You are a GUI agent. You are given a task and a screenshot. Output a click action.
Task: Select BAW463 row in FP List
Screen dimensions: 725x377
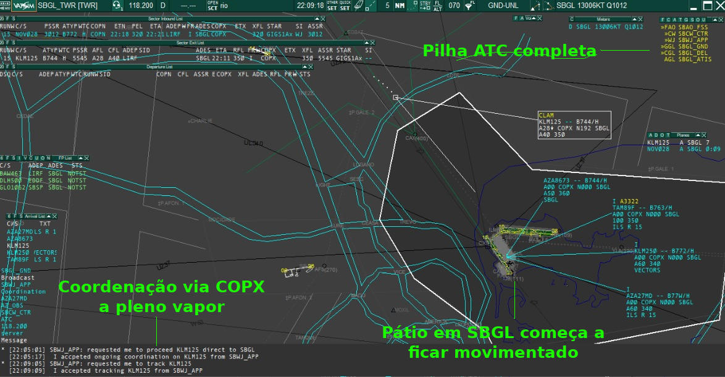coord(43,174)
